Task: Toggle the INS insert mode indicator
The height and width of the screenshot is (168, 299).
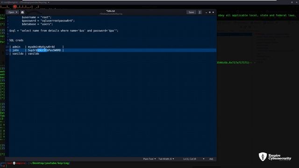Action: [211, 159]
